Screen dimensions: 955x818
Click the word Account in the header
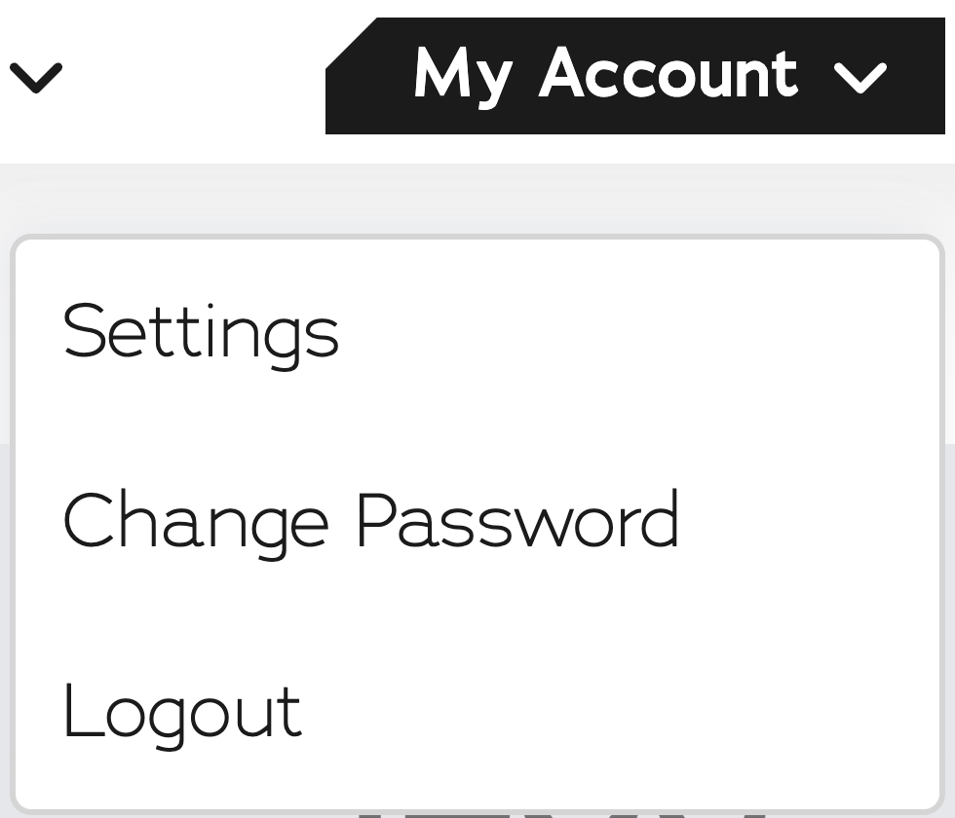pyautogui.click(x=668, y=73)
